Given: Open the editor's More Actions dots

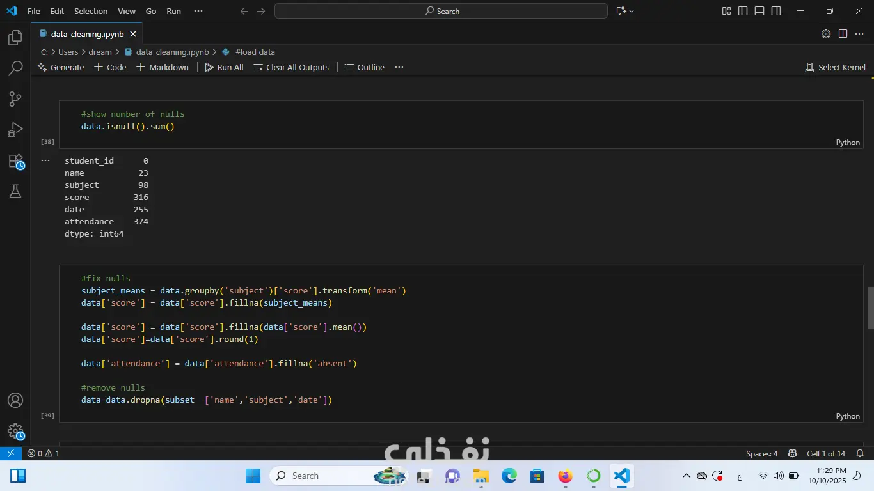Looking at the screenshot, I should 859,34.
